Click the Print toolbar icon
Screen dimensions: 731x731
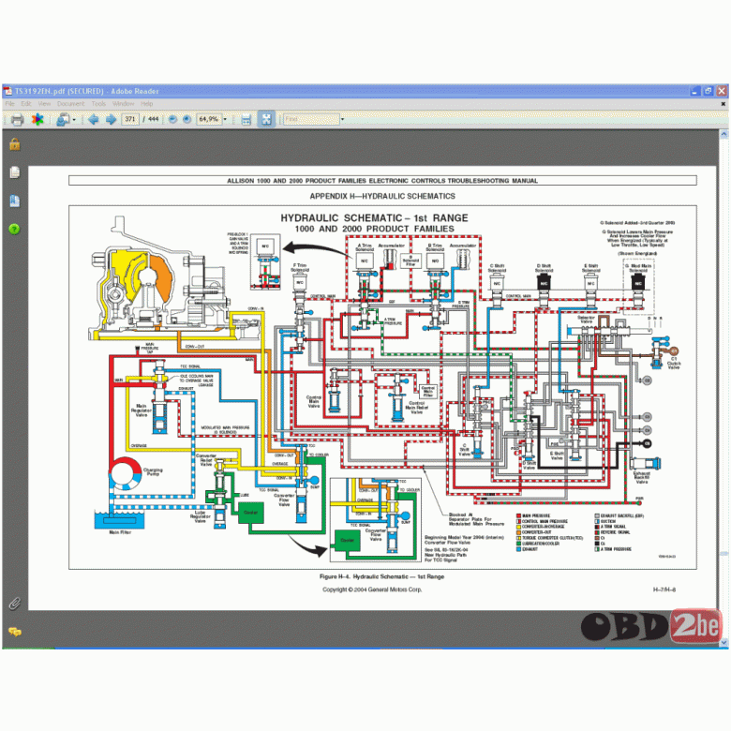17,120
